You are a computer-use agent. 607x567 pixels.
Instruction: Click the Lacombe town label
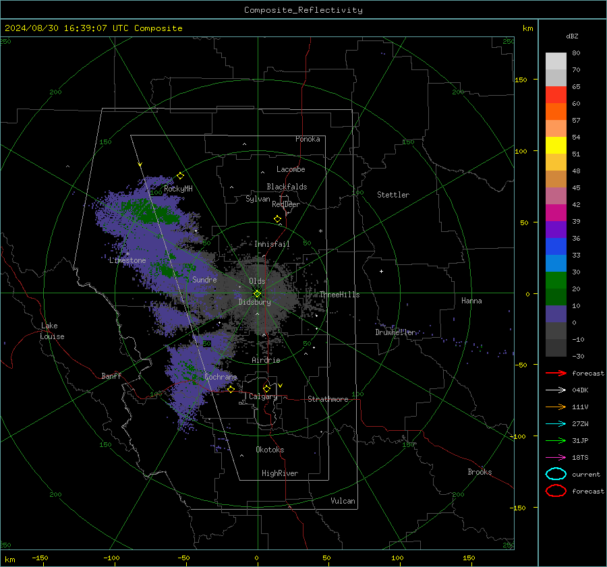tap(291, 169)
